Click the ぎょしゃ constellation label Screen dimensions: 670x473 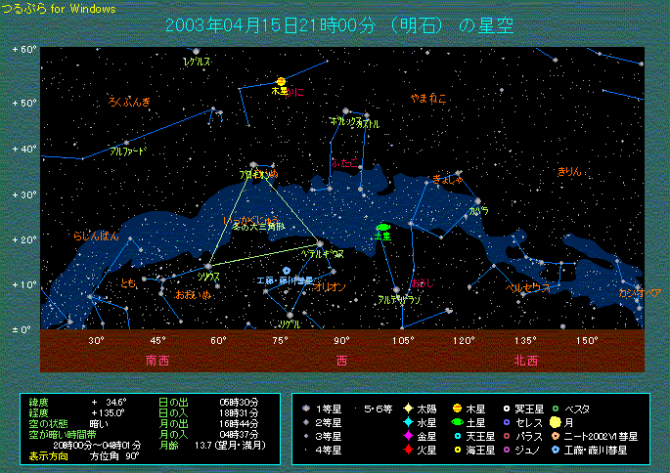pyautogui.click(x=447, y=179)
